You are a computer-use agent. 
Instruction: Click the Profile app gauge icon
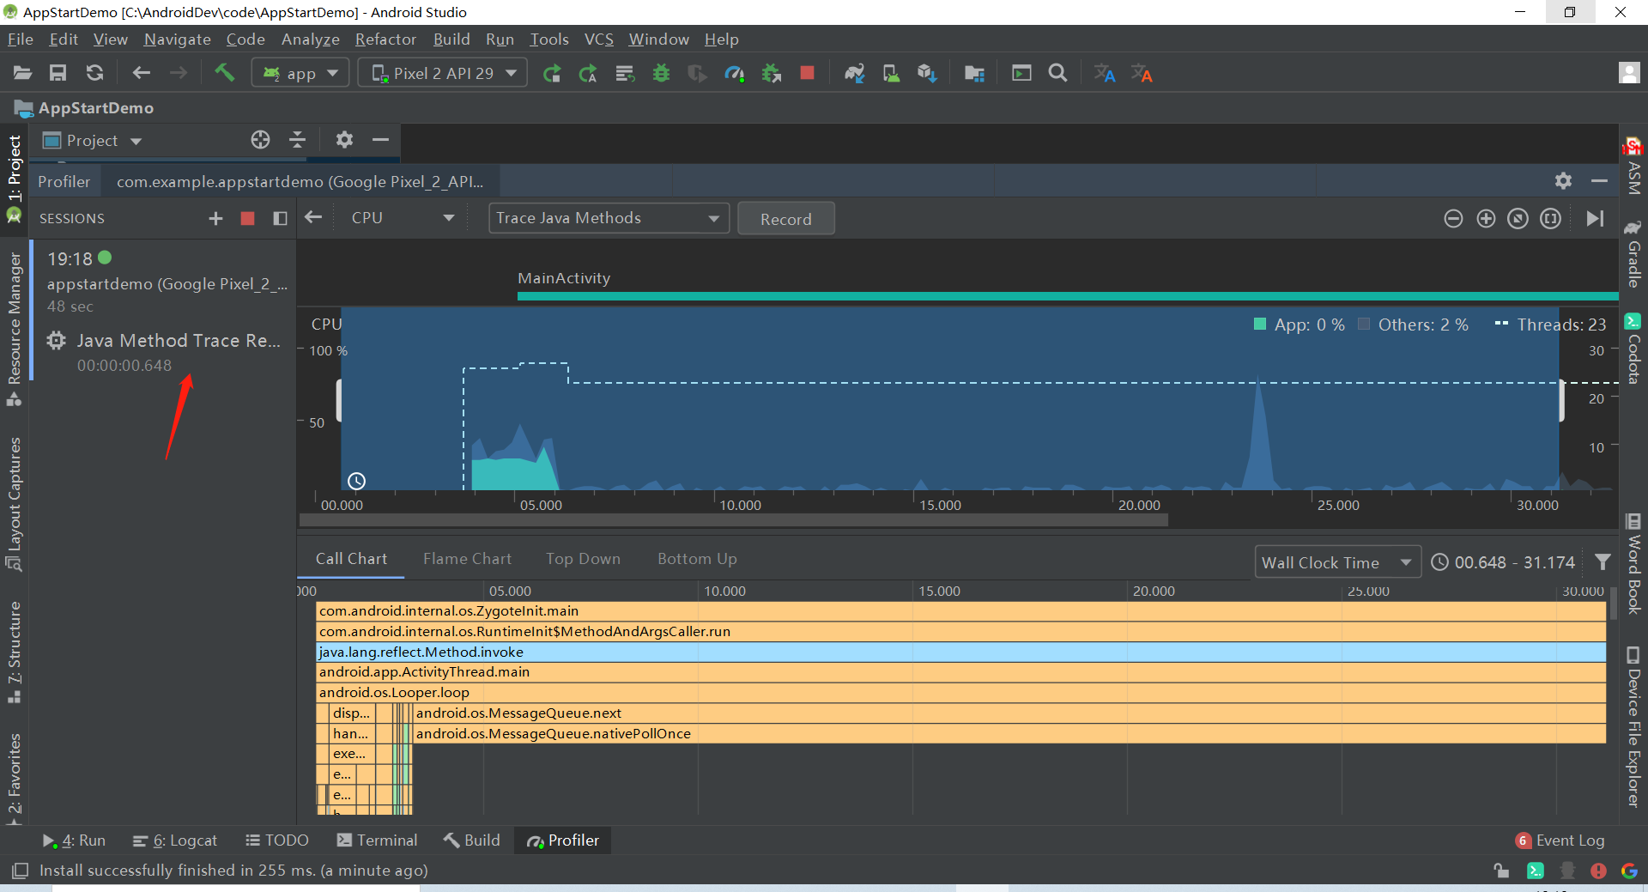pos(734,74)
